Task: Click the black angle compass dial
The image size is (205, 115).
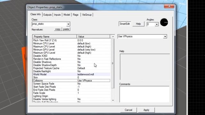Action: 164,22
